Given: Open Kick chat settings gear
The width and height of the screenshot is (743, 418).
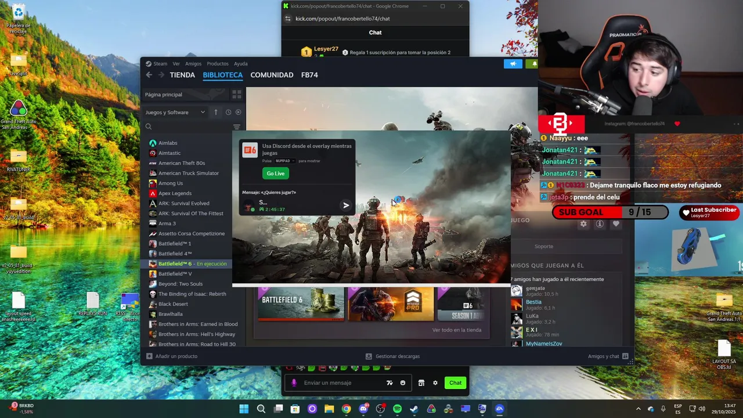Looking at the screenshot, I should [435, 383].
